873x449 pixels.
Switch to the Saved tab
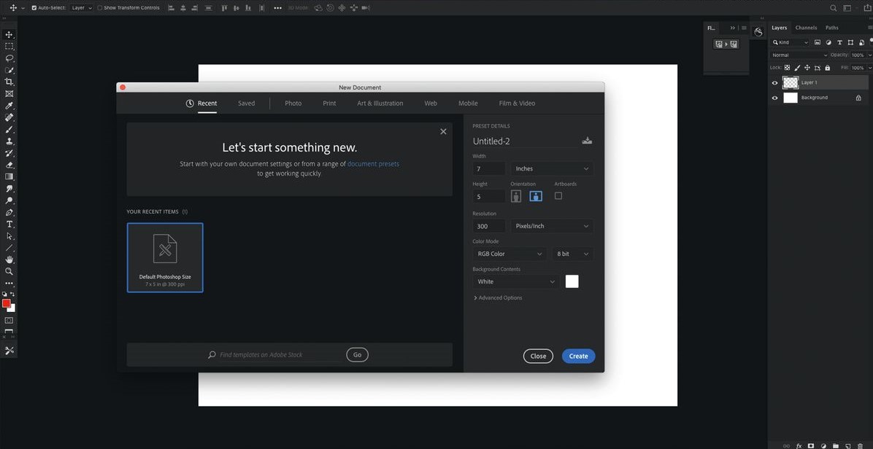[246, 104]
